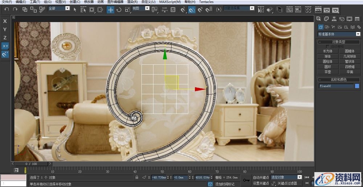Toggle the selection lock padlock icon
The height and width of the screenshot is (187, 363).
(x=137, y=177)
